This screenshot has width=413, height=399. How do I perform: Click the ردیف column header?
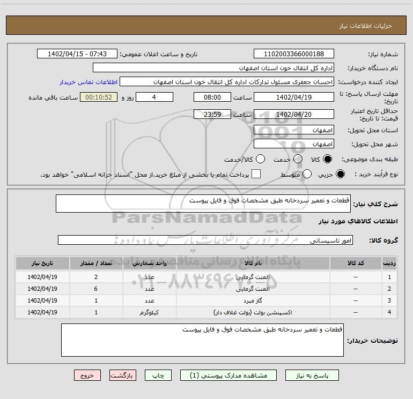[x=389, y=264]
